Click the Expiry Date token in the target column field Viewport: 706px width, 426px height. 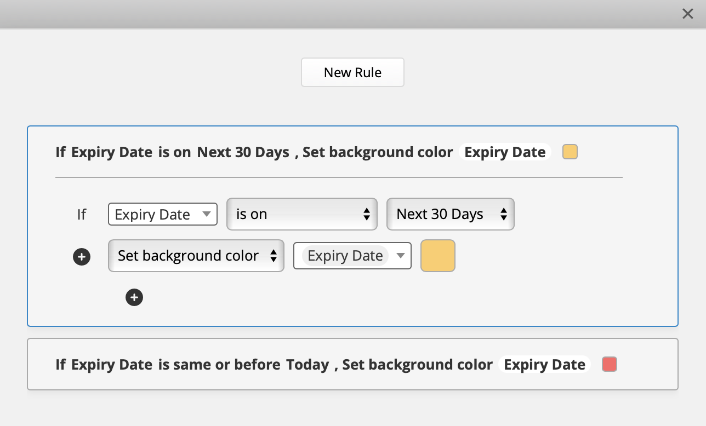345,256
